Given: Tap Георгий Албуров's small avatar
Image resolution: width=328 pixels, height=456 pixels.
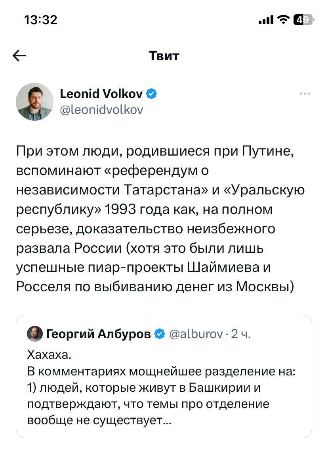Looking at the screenshot, I should click(34, 334).
